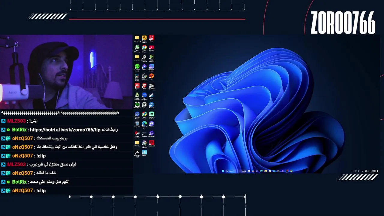Viewport: 384px width, 216px height.
Task: Open the Windows Start menu on taskbar
Action: [223, 171]
